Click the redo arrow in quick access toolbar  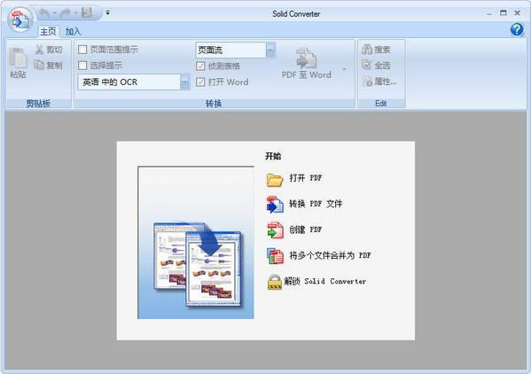[66, 13]
